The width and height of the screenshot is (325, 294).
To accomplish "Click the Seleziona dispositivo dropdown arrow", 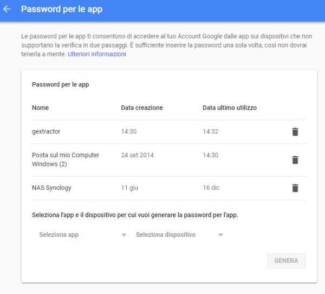I will pos(220,235).
